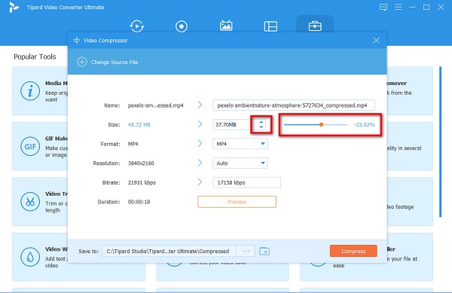Click the Tipard app logo icon
Screen dimensions: 452x293
(x=14, y=8)
